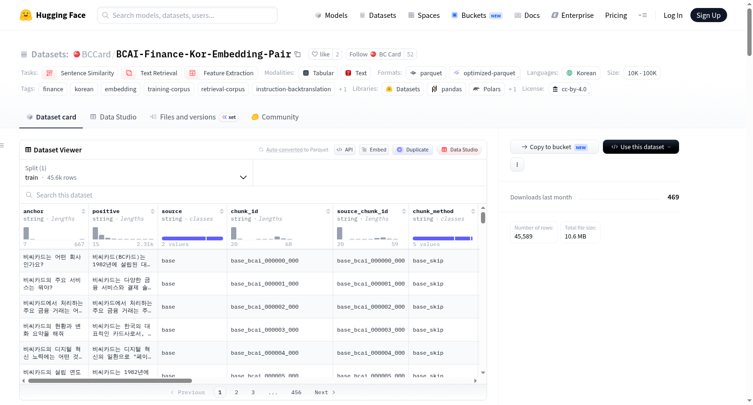Open Spaces in top navigation

(x=424, y=15)
